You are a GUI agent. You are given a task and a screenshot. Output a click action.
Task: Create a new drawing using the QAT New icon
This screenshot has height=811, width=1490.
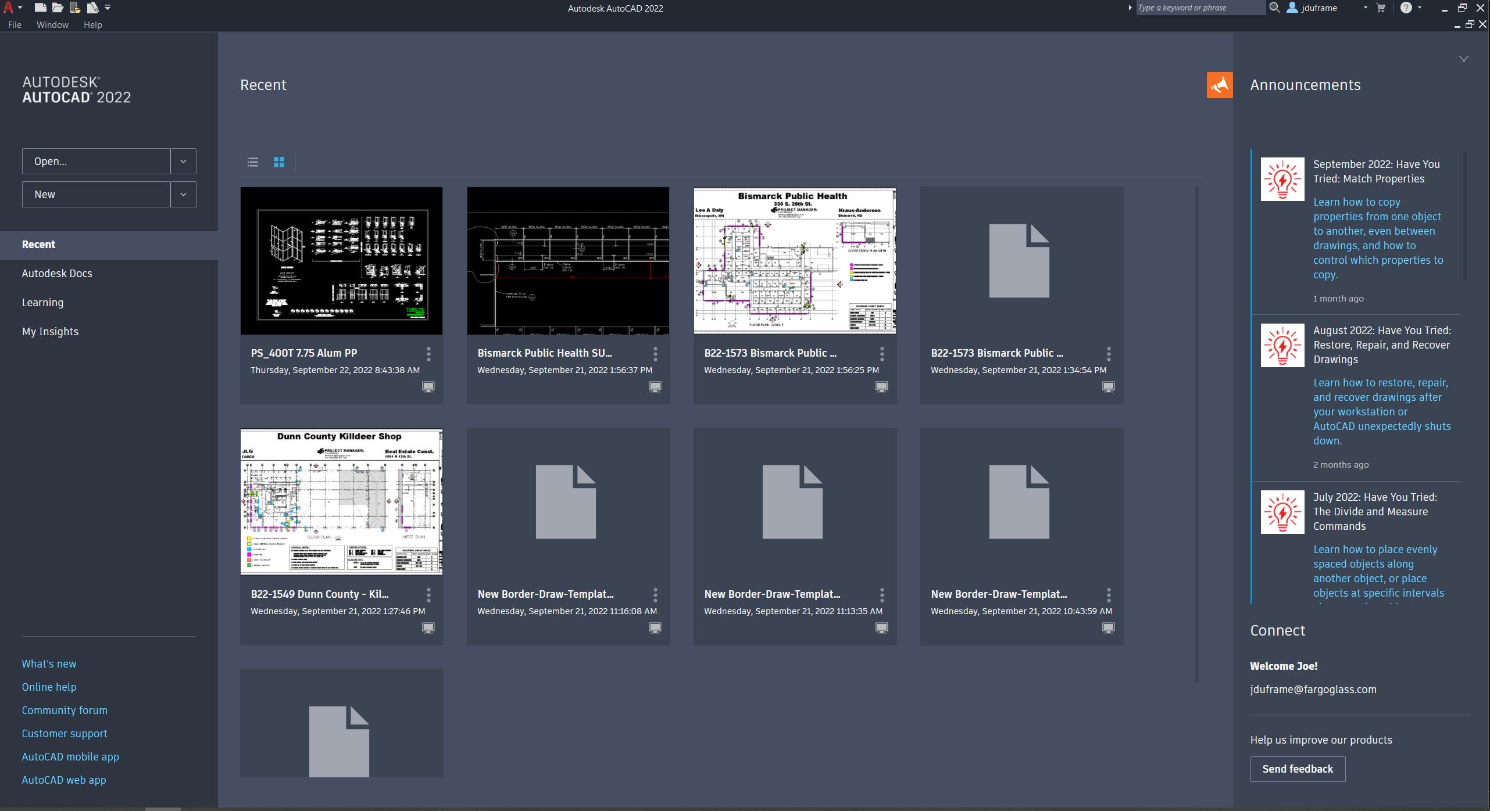click(40, 8)
